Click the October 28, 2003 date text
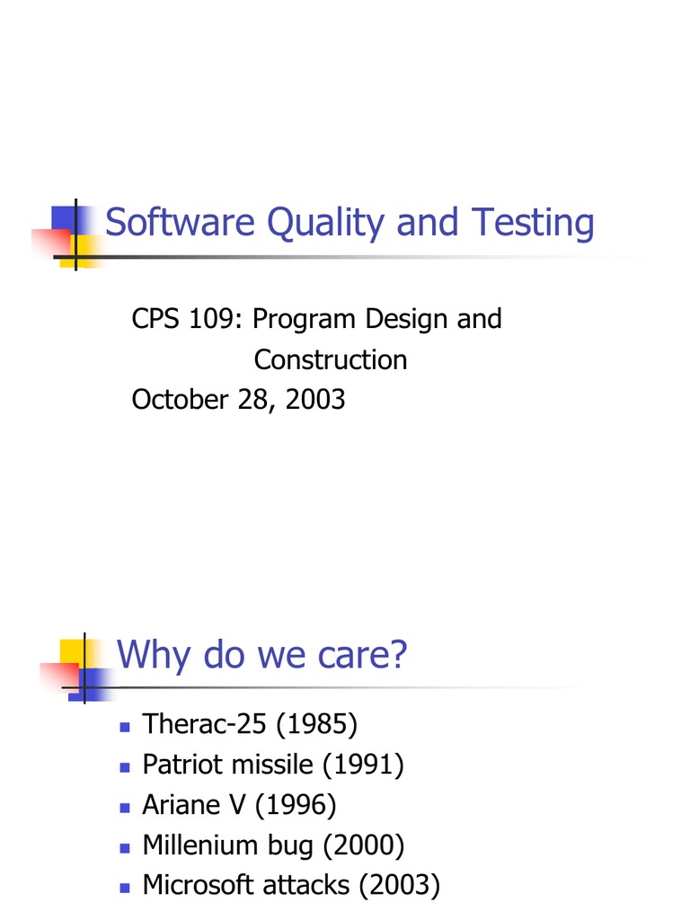This screenshot has width=690, height=920. 238,400
